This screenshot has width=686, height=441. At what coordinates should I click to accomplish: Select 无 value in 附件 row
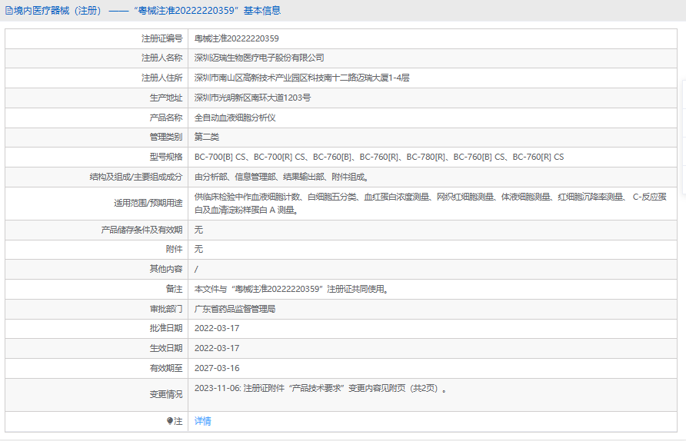point(198,249)
